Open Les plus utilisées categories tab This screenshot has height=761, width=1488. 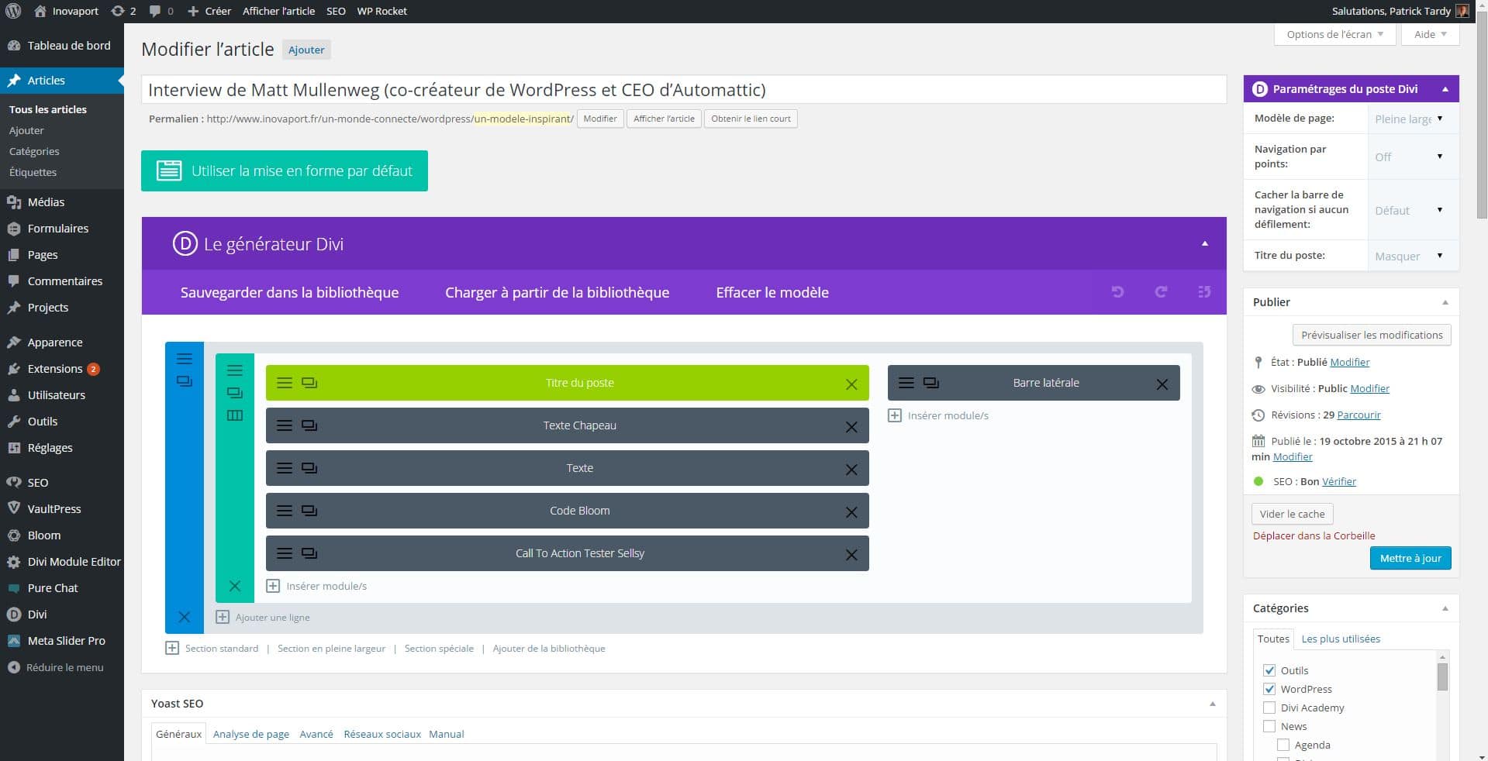tap(1341, 639)
